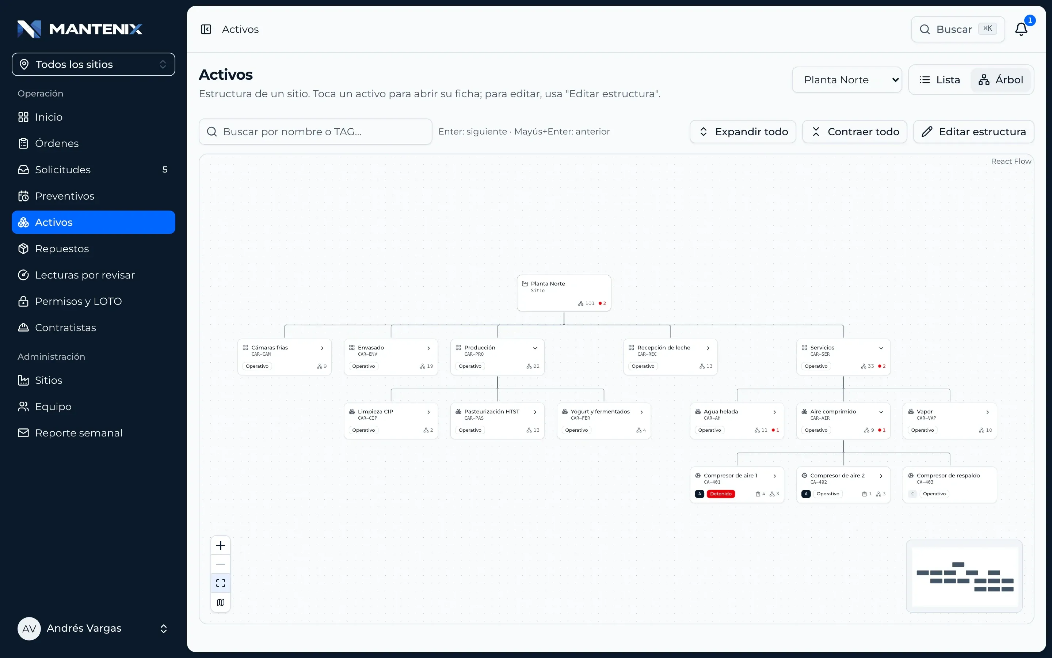Viewport: 1052px width, 658px height.
Task: Collapse the Producción node chevron
Action: click(535, 348)
